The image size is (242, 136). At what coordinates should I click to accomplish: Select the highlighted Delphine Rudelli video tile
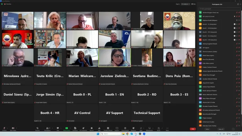114,58
